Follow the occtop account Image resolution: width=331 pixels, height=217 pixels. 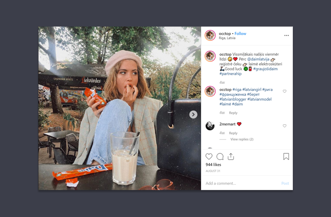240,34
